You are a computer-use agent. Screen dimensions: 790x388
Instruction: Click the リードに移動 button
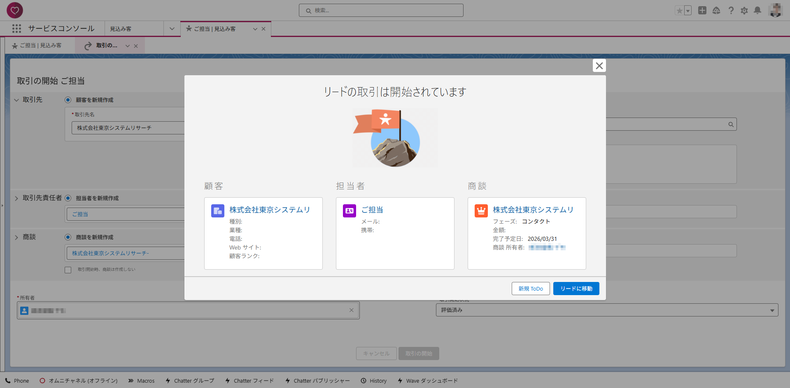click(x=576, y=289)
